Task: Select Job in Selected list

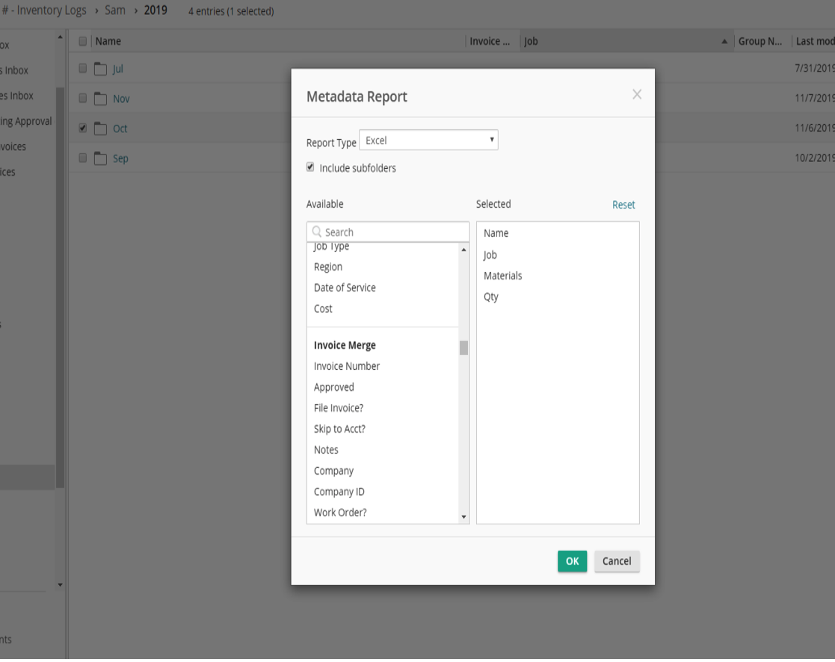Action: click(x=490, y=255)
